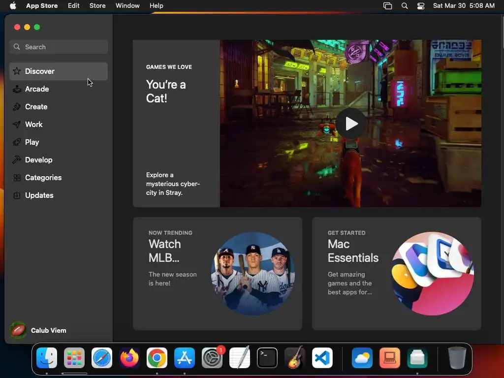Click the Mac Essentials app icons artwork
Image resolution: width=504 pixels, height=378 pixels.
click(x=432, y=274)
